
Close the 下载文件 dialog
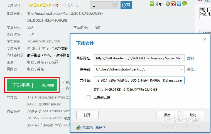point(205,39)
